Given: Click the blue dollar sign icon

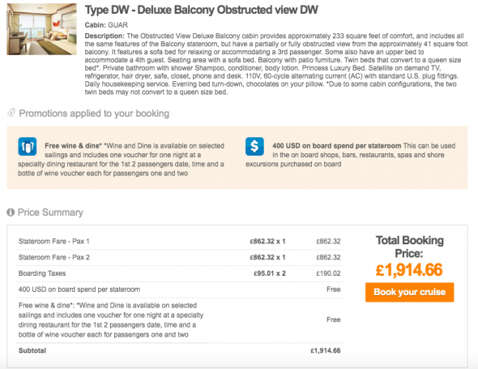Looking at the screenshot, I should click(254, 147).
